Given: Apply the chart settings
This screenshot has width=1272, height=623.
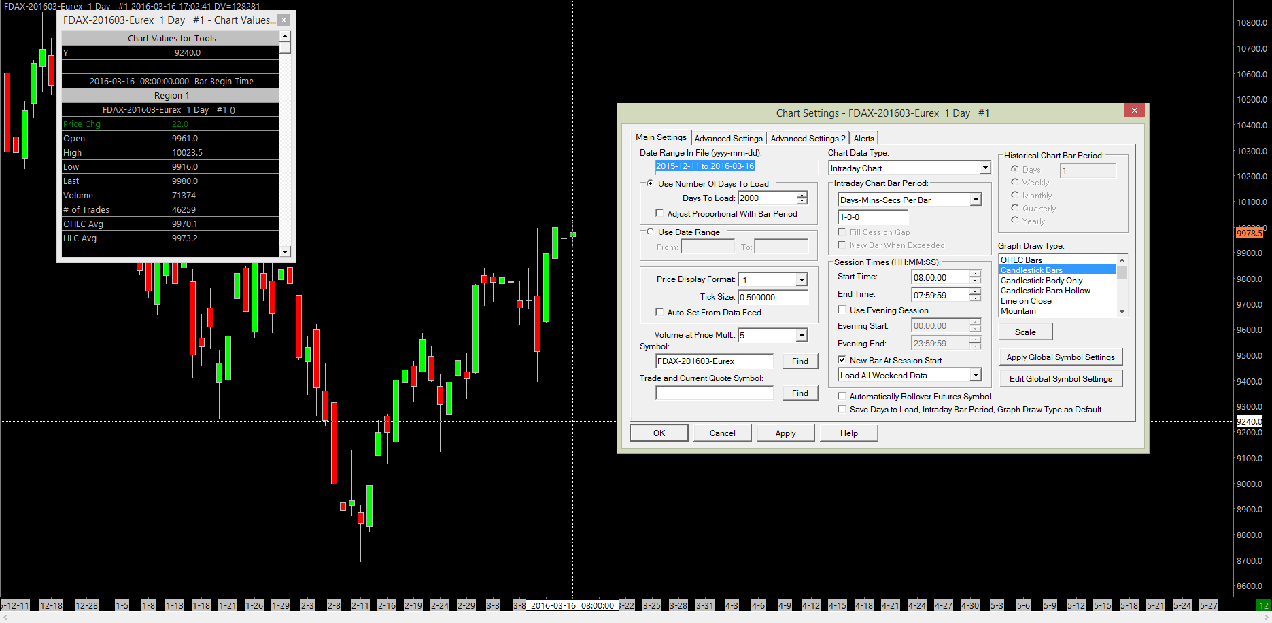Looking at the screenshot, I should (x=785, y=433).
